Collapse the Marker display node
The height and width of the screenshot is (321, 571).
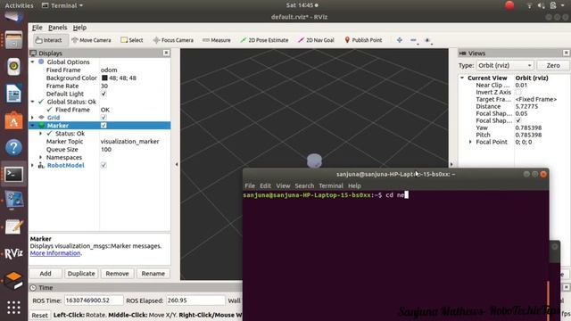[x=32, y=125]
